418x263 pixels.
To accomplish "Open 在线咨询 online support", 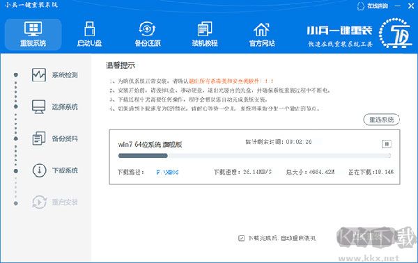I will tap(373, 6).
